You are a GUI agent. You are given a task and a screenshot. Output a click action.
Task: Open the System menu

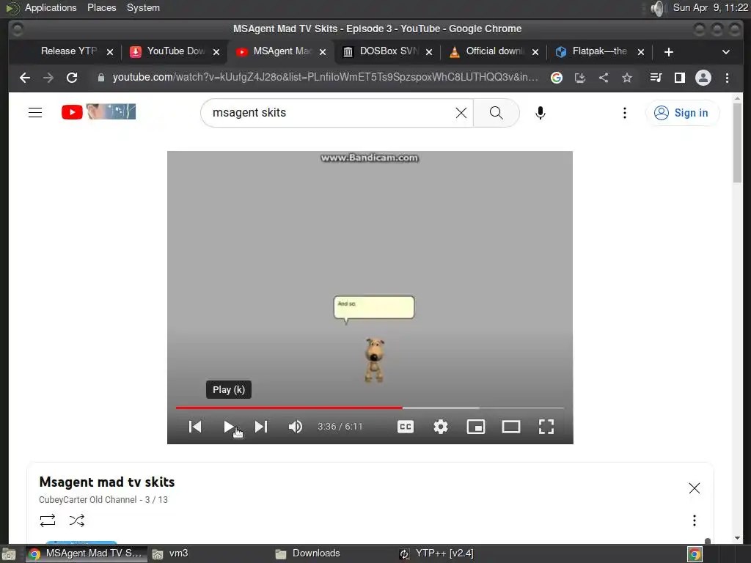pos(143,7)
